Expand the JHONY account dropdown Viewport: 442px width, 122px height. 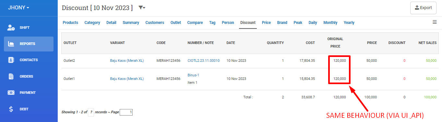click(19, 7)
